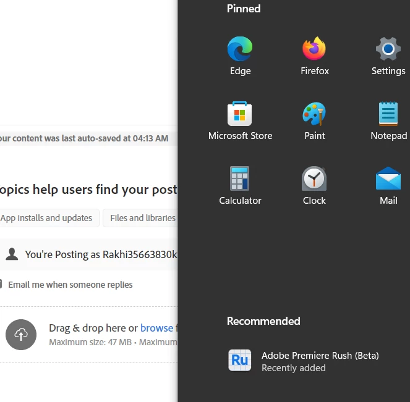Screen dimensions: 410x402
Task: Click the You're Posting as Rakhi username text
Action: (x=101, y=254)
